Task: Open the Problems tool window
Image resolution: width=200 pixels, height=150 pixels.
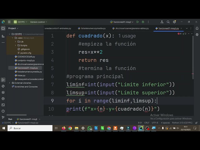Action: point(3,111)
